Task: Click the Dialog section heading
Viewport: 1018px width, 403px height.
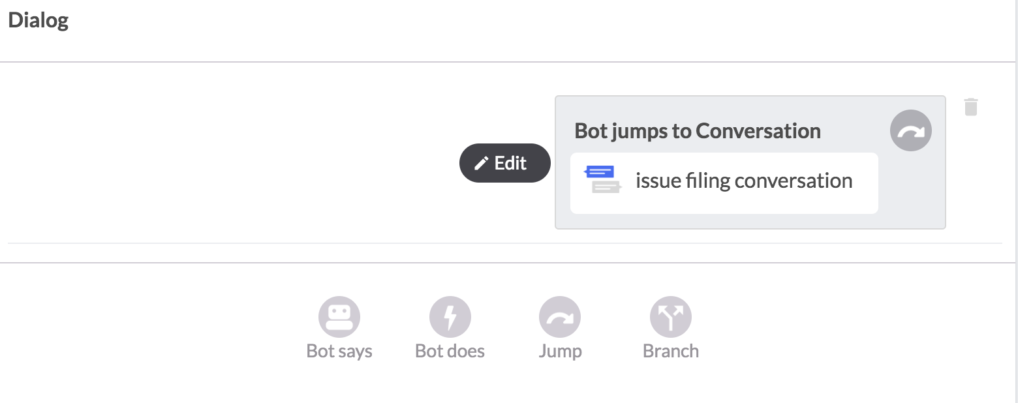Action: coord(39,20)
